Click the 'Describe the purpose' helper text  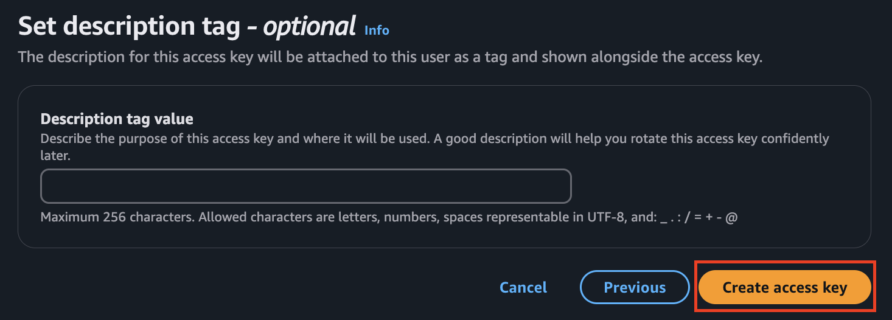tap(435, 138)
